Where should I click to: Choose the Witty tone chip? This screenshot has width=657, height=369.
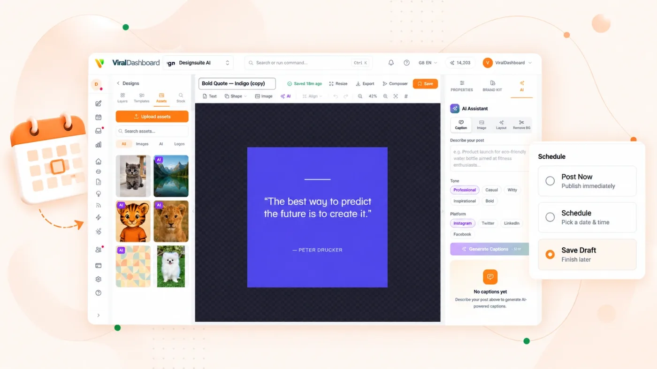click(512, 190)
